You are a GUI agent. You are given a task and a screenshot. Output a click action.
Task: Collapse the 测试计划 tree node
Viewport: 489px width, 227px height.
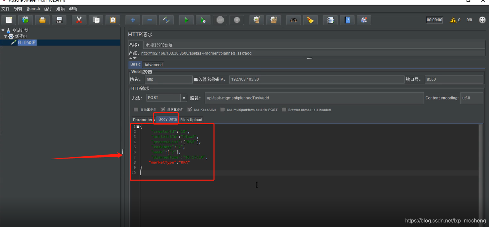click(x=3, y=30)
